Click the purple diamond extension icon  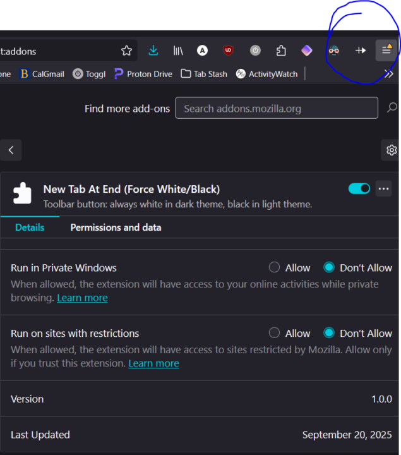306,51
